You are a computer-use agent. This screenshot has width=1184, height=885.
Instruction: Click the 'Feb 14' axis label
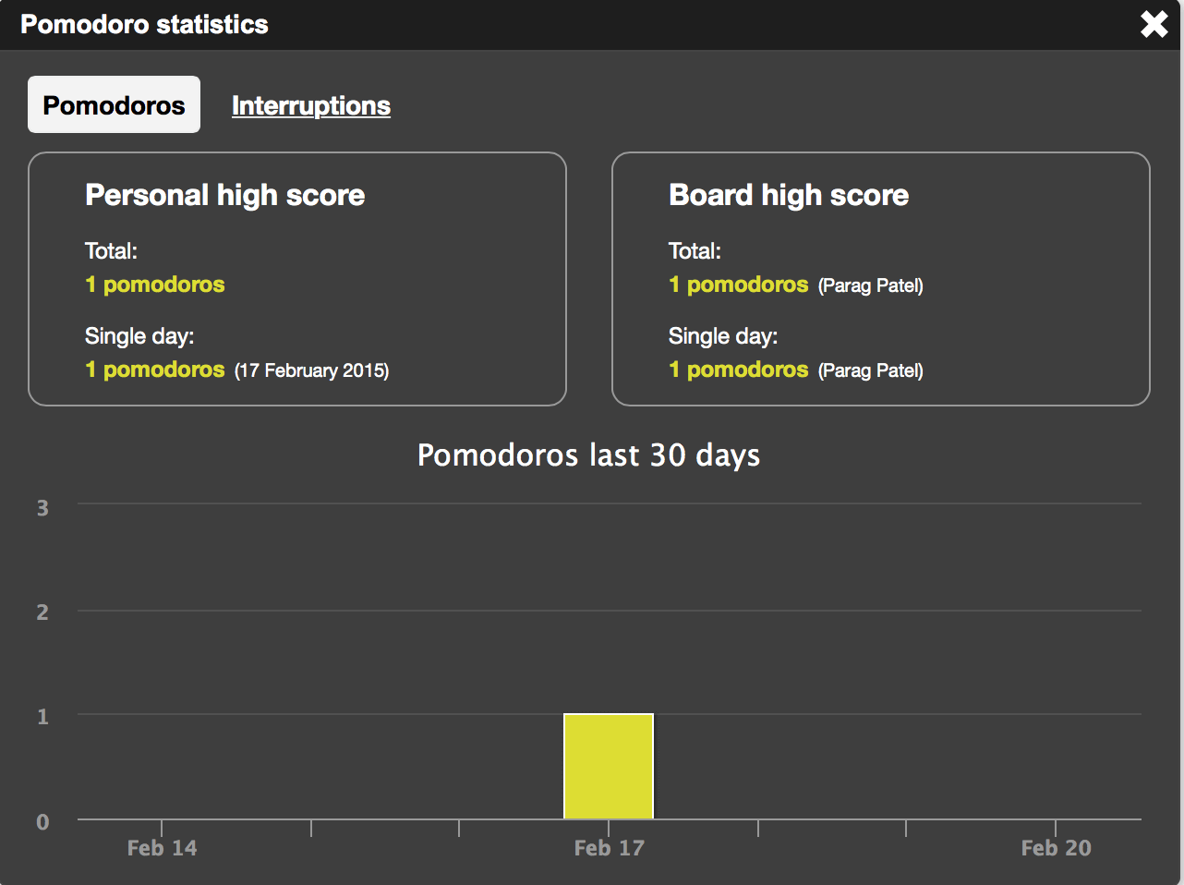162,848
